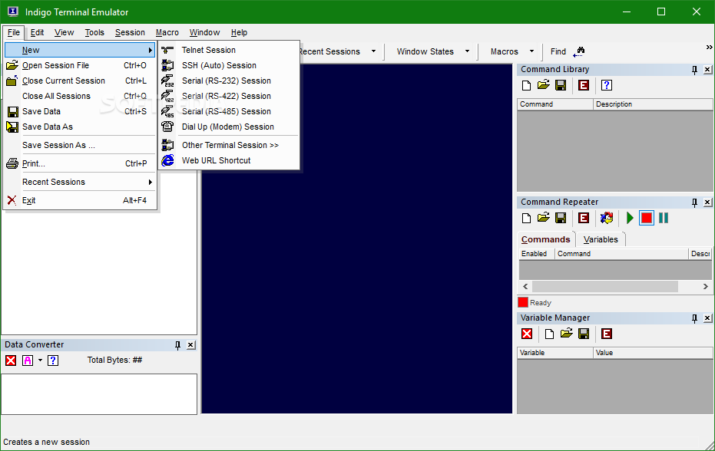Start the Command Repeater with the green play button
The image size is (715, 451).
[x=630, y=218]
